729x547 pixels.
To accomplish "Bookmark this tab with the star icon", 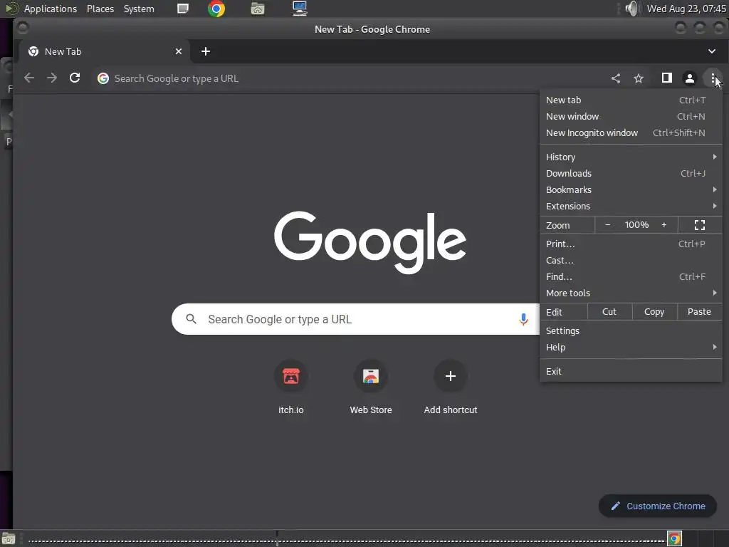I will click(x=639, y=78).
